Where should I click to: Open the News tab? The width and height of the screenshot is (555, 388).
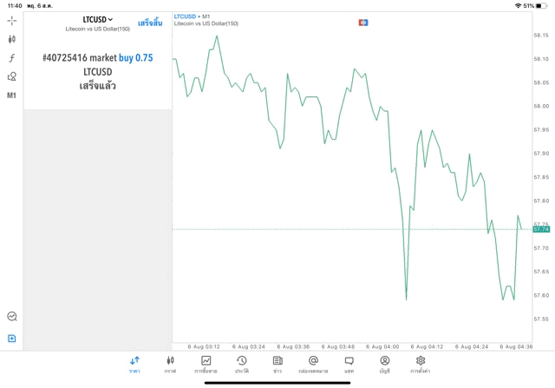point(277,364)
